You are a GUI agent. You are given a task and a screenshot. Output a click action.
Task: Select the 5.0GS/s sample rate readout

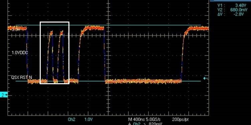click(x=153, y=119)
